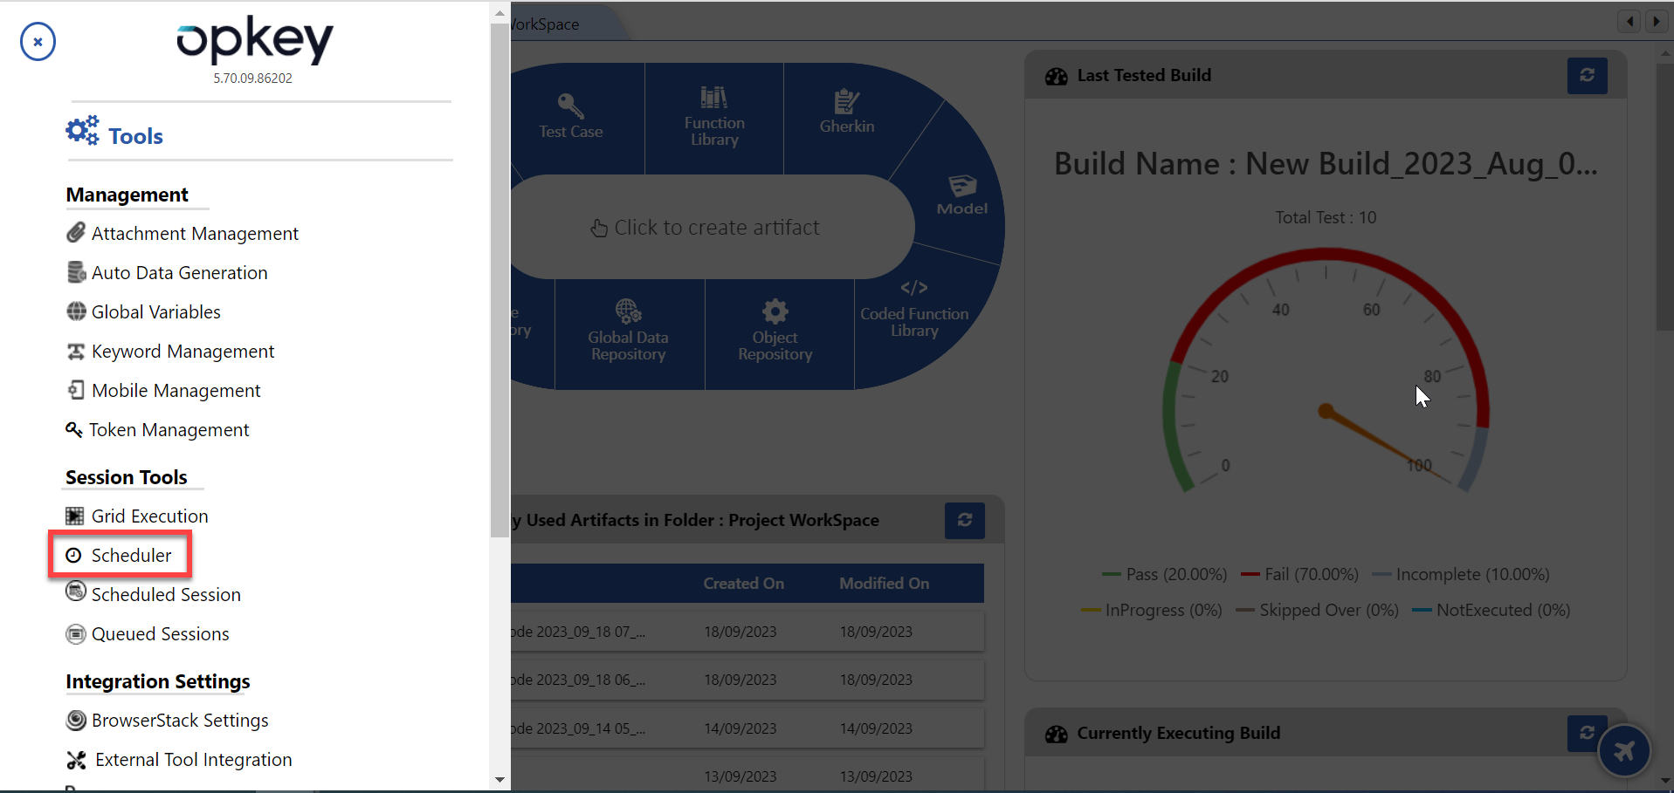Open Queued Sessions
This screenshot has height=793, width=1674.
click(148, 633)
